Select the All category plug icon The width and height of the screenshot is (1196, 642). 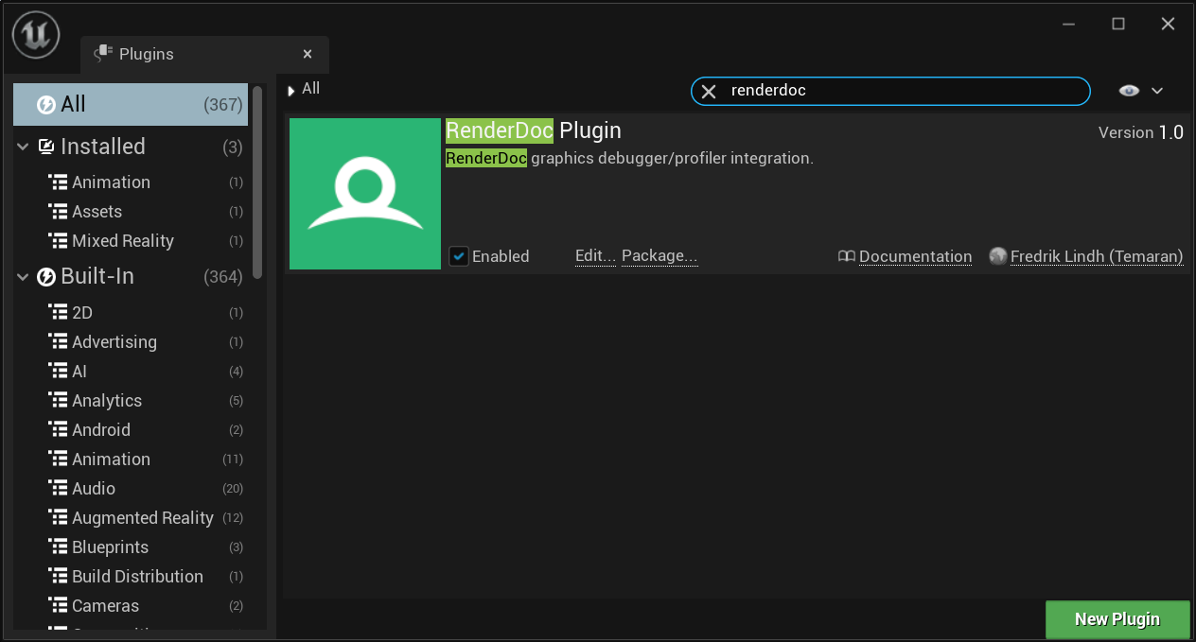coord(45,104)
